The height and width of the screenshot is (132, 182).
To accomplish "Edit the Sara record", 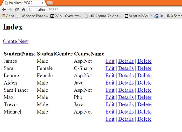I will click(110, 68).
